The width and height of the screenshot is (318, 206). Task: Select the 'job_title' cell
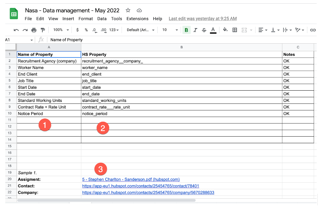pyautogui.click(x=182, y=81)
